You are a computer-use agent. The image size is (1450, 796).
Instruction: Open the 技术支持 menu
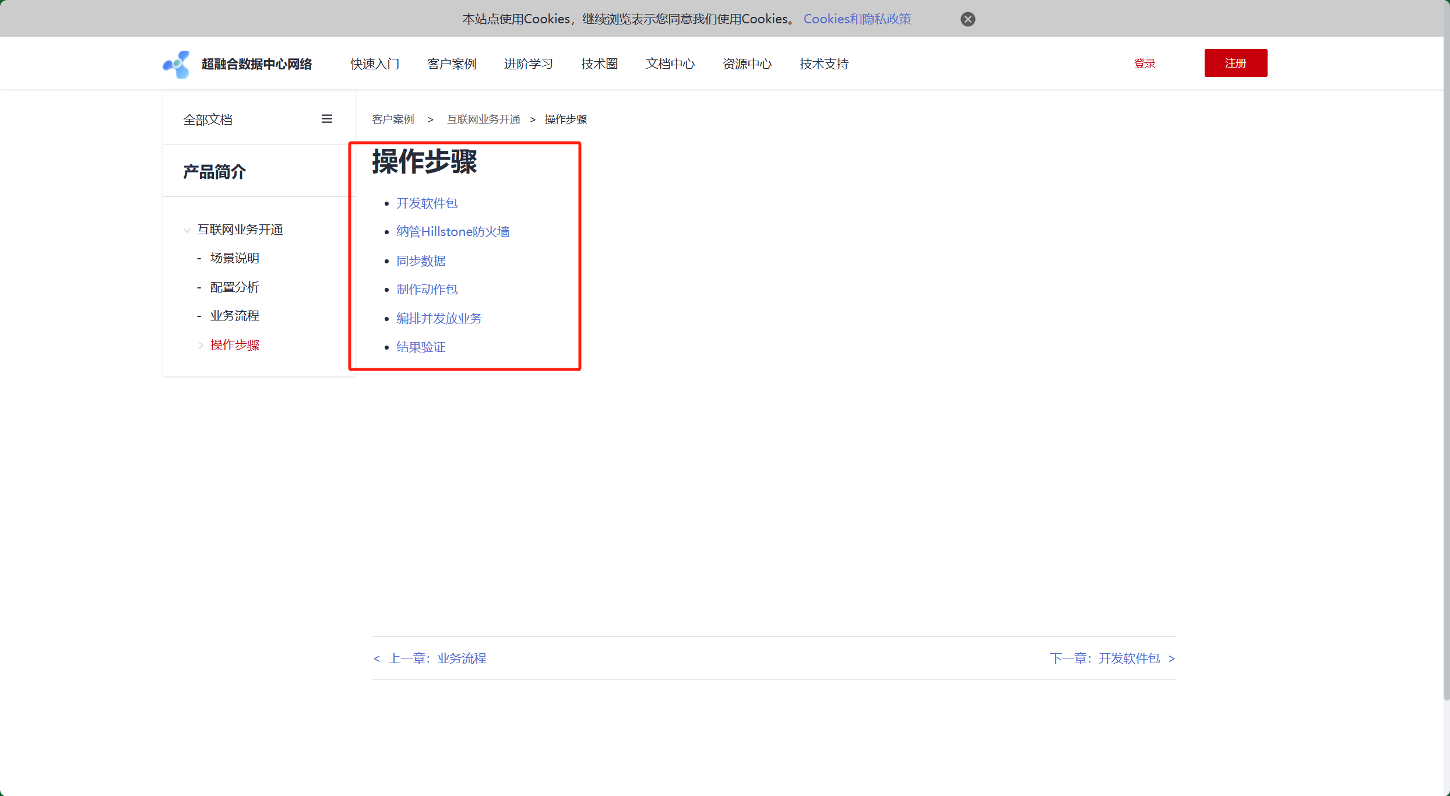pyautogui.click(x=824, y=64)
